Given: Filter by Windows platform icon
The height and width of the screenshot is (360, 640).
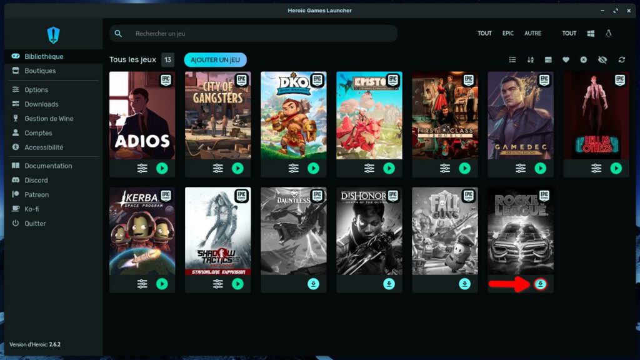Looking at the screenshot, I should [x=591, y=33].
